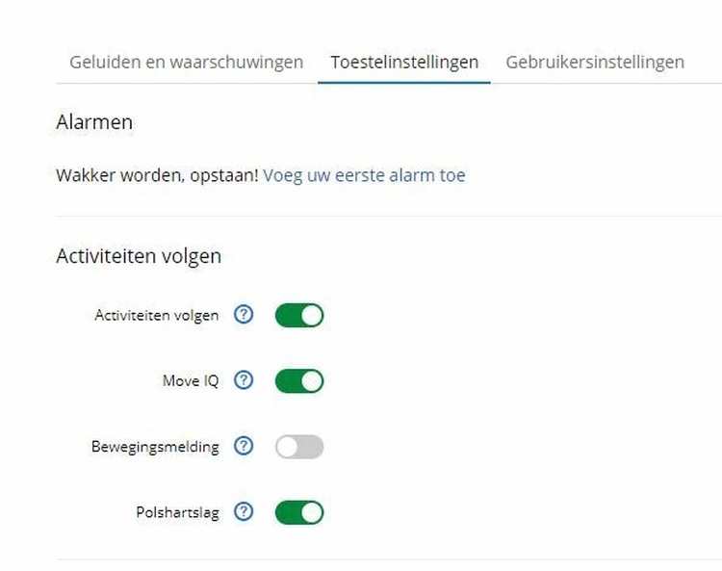Open the Polshartslag help question mark
The height and width of the screenshot is (571, 722).
[x=245, y=511]
